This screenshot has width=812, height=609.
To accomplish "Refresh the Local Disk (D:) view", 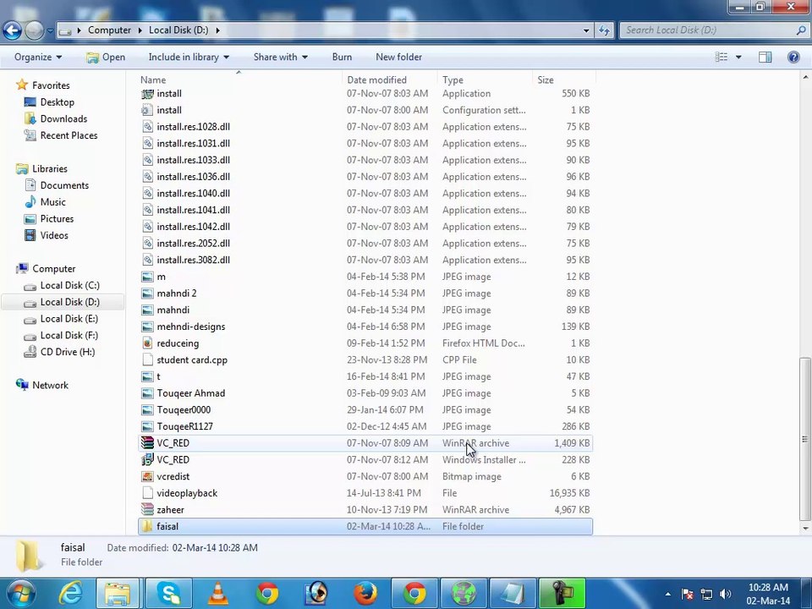I will click(x=604, y=30).
